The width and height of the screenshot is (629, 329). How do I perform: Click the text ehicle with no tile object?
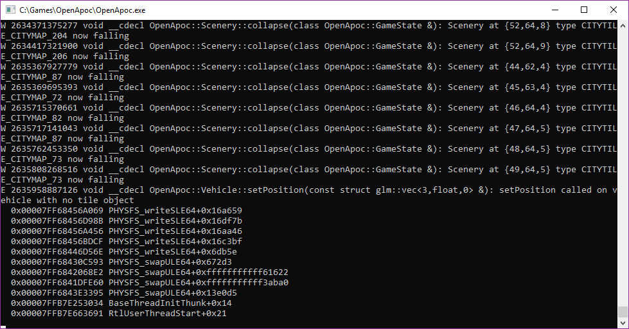(67, 200)
